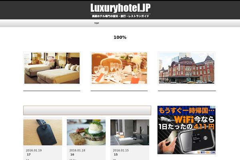Screen dimensions: 240x160
Task: Click the gray section heading bar above articles
Action: [x=87, y=110]
